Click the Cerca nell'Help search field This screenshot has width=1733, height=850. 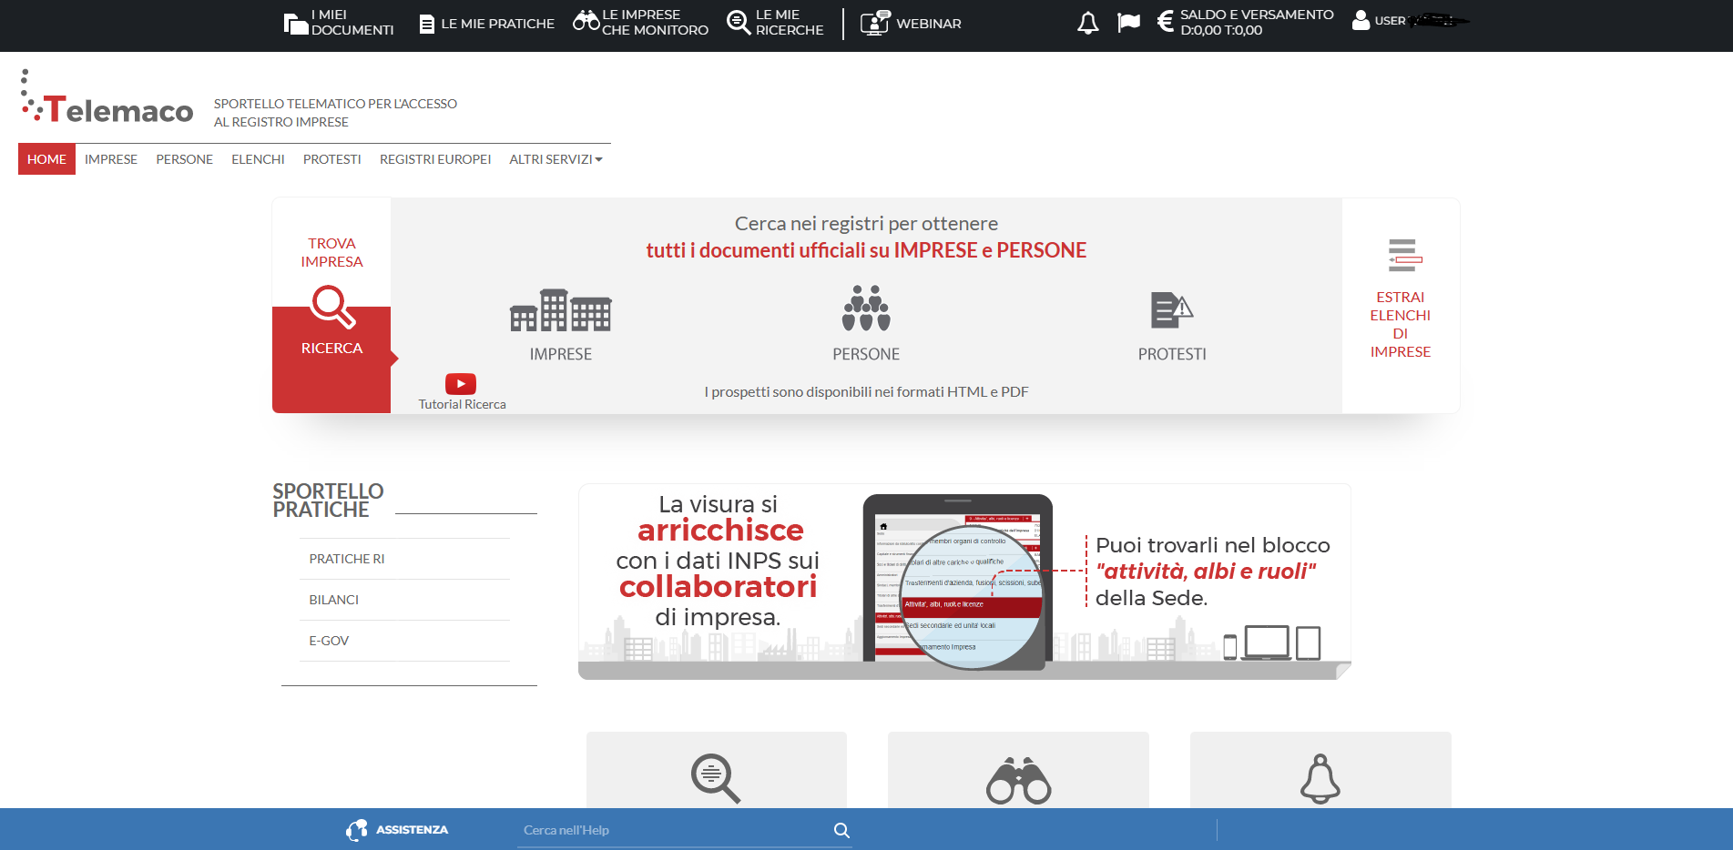[x=674, y=830]
